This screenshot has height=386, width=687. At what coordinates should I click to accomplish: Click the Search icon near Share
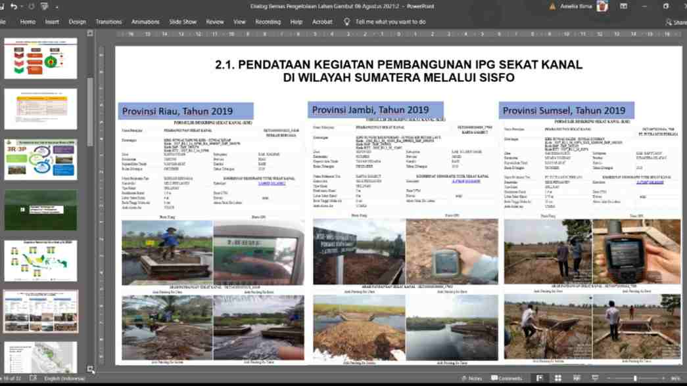coord(665,21)
